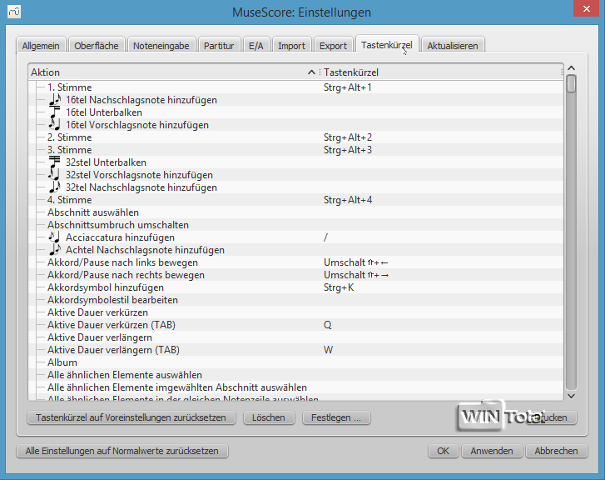Select Alle ähnlichen Elemente auswählen row
Image resolution: width=605 pixels, height=480 pixels.
click(295, 375)
